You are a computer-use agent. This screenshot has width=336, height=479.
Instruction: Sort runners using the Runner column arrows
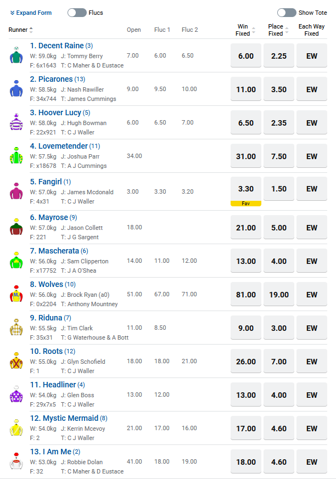pyautogui.click(x=31, y=30)
